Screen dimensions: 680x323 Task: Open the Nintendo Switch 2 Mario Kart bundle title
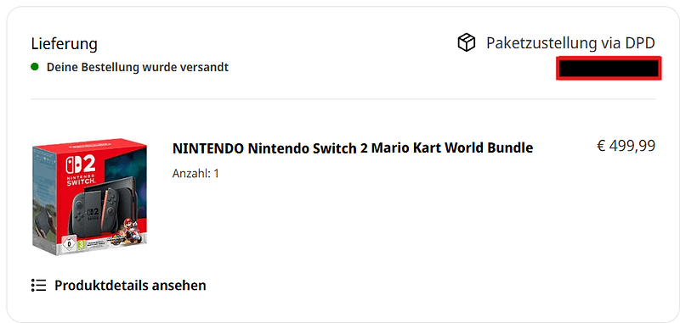[353, 148]
